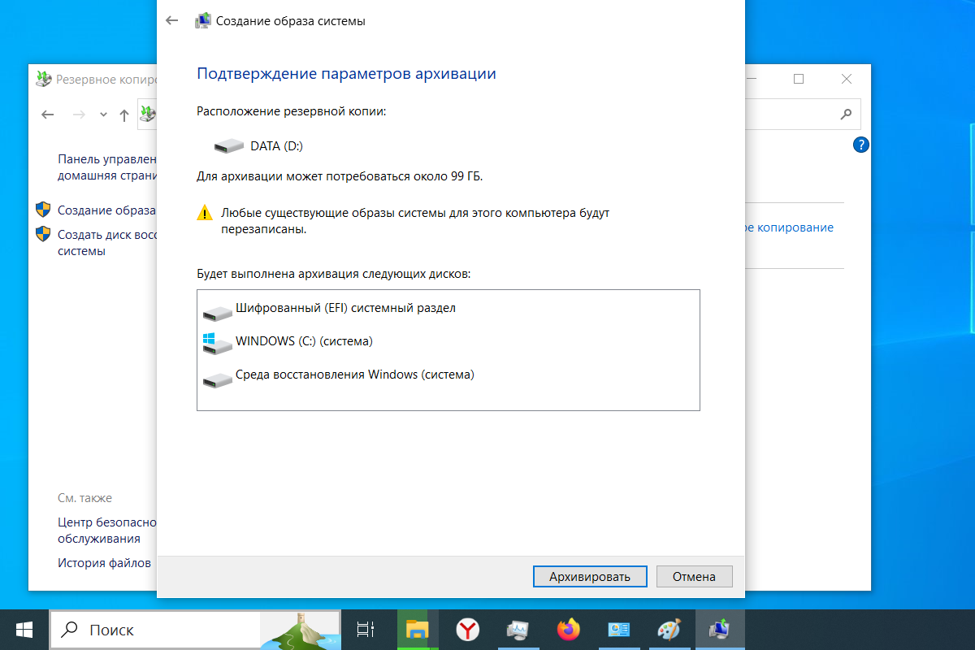975x650 pixels.
Task: Click the search magnifier in backup window
Action: pyautogui.click(x=846, y=114)
